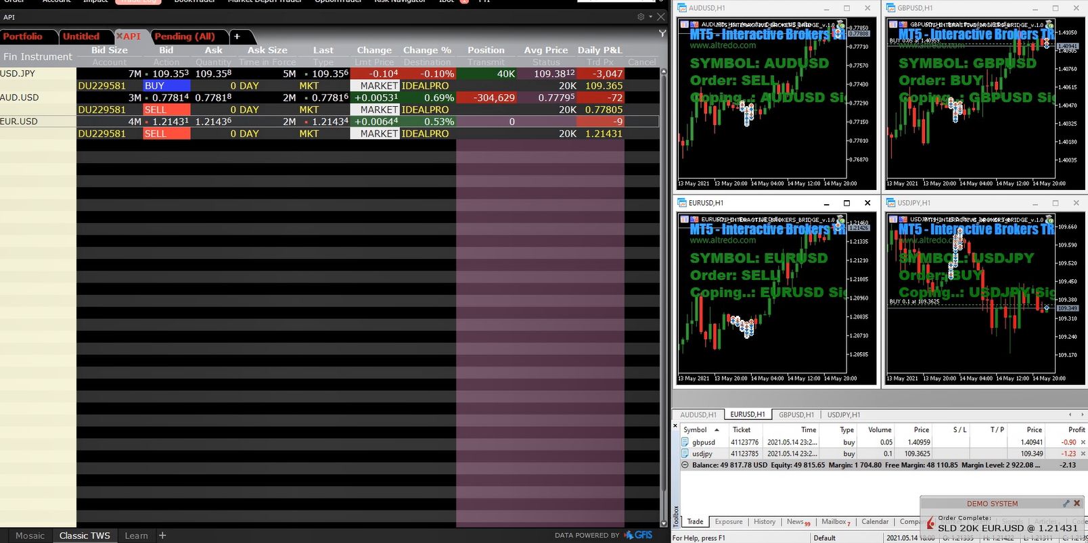Click the USDJPY,H1 chart window icon
The image size is (1088, 543).
tap(891, 203)
